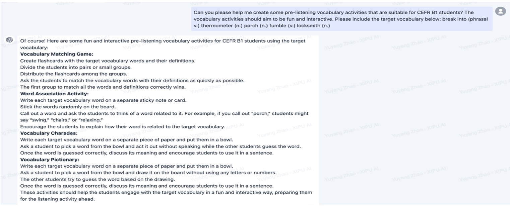Viewport: 510px width, 206px height.
Task: Click the user's blue prompt message bubble
Action: 341,19
